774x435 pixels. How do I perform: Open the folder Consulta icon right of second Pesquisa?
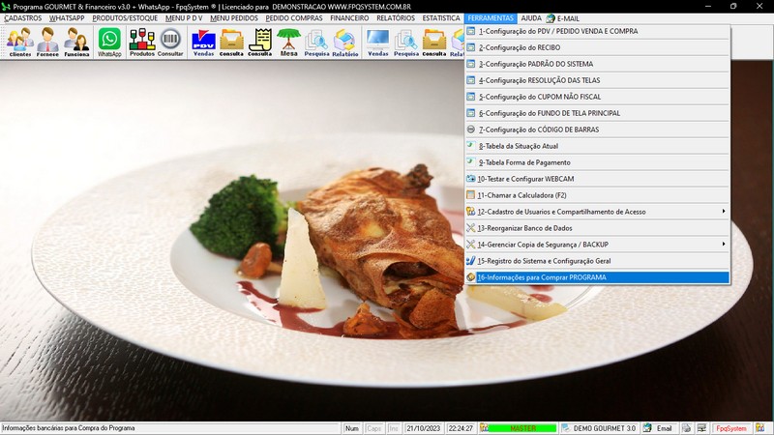coord(434,42)
